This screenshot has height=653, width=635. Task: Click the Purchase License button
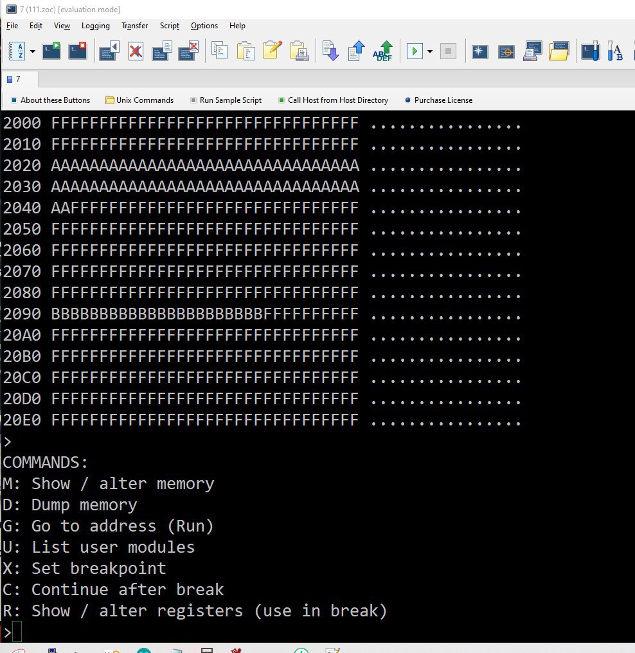point(438,100)
